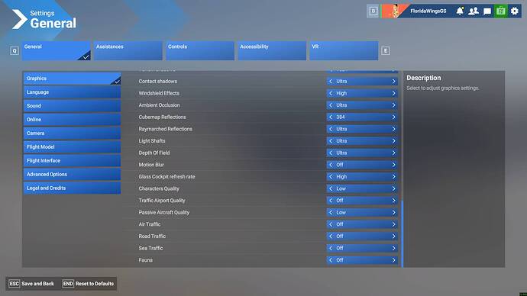Open the Graphics settings category

coord(72,79)
